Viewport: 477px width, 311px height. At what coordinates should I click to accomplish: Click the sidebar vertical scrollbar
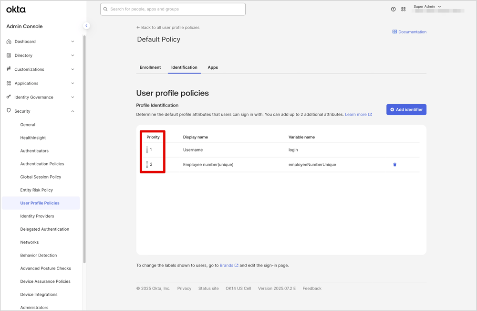[84, 149]
